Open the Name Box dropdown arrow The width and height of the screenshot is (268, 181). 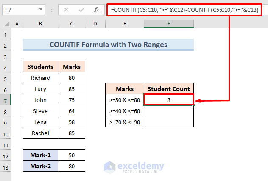tap(41, 10)
